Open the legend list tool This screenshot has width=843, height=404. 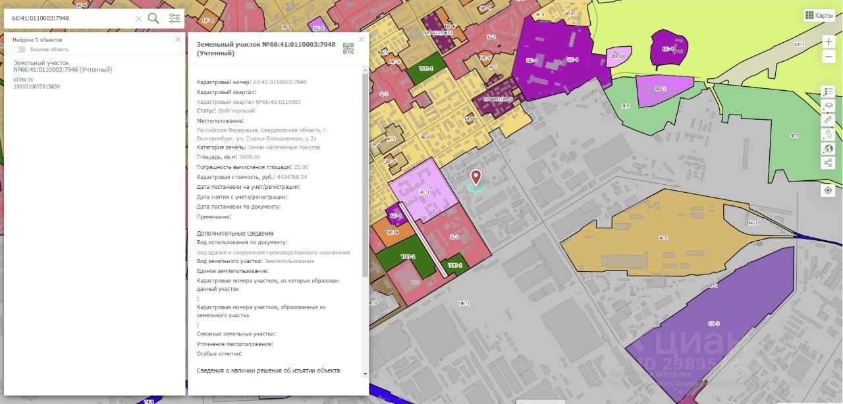pos(829,91)
